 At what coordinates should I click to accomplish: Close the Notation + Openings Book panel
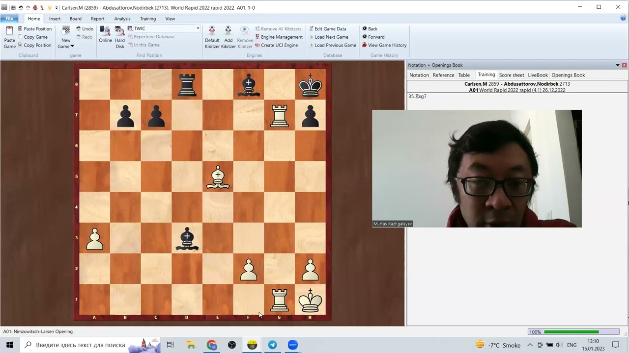(625, 65)
